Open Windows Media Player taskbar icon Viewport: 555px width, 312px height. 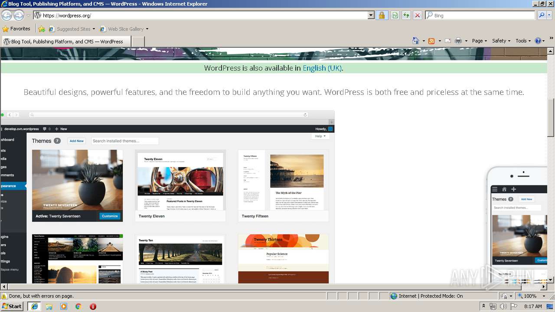pos(64,306)
